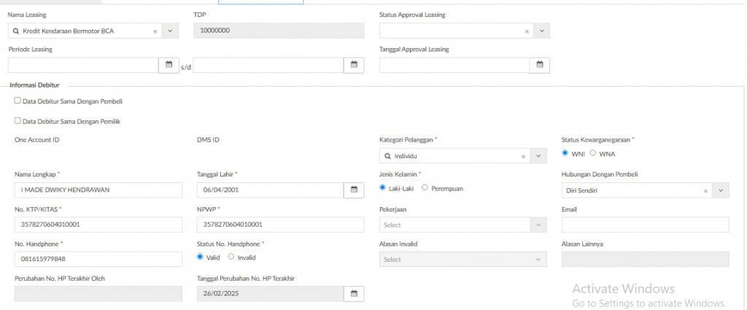Open calendar for Periode Leasing end date
Screen dimensions: 747x310
(354, 65)
